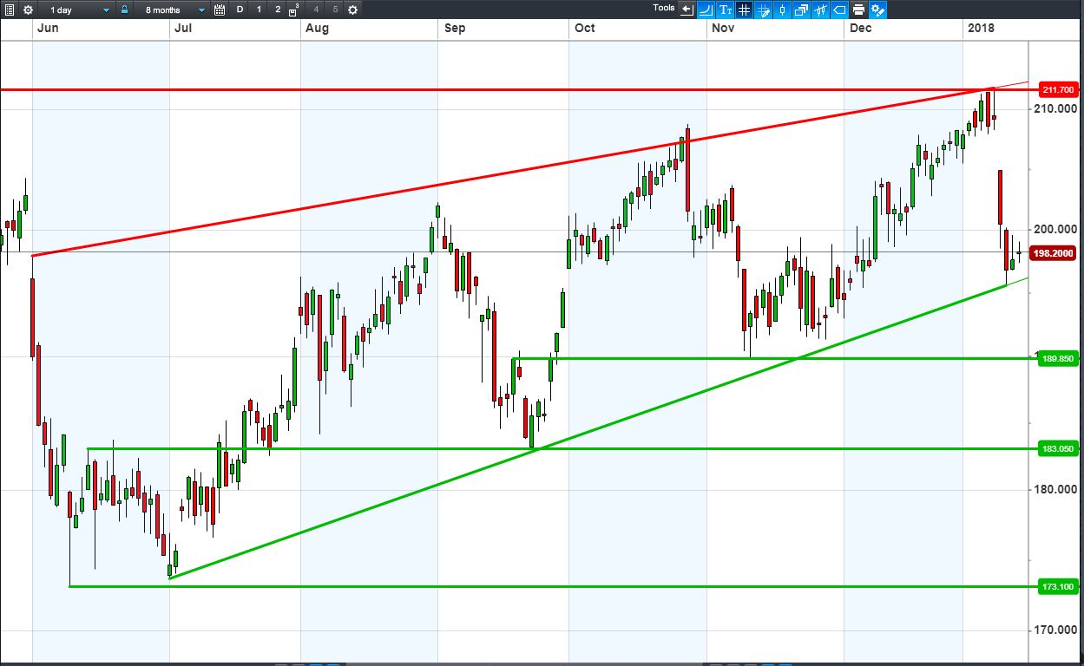Click the Dec month label
The height and width of the screenshot is (666, 1084).
coord(861,29)
